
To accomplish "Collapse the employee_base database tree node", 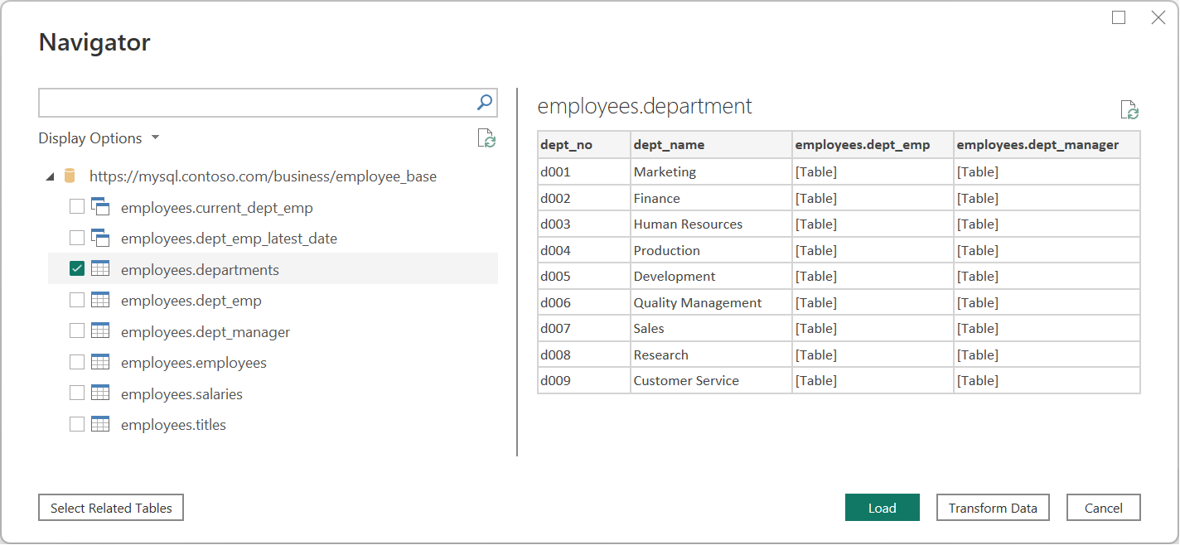I will pyautogui.click(x=51, y=176).
